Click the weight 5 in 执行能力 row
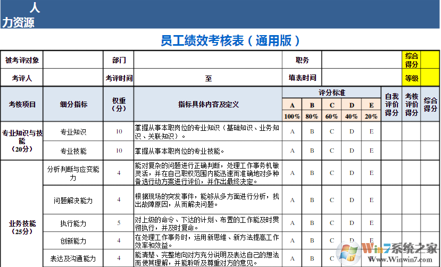 [x=119, y=223]
